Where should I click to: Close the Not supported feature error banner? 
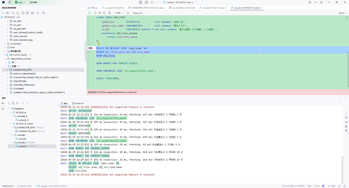[x=344, y=92]
